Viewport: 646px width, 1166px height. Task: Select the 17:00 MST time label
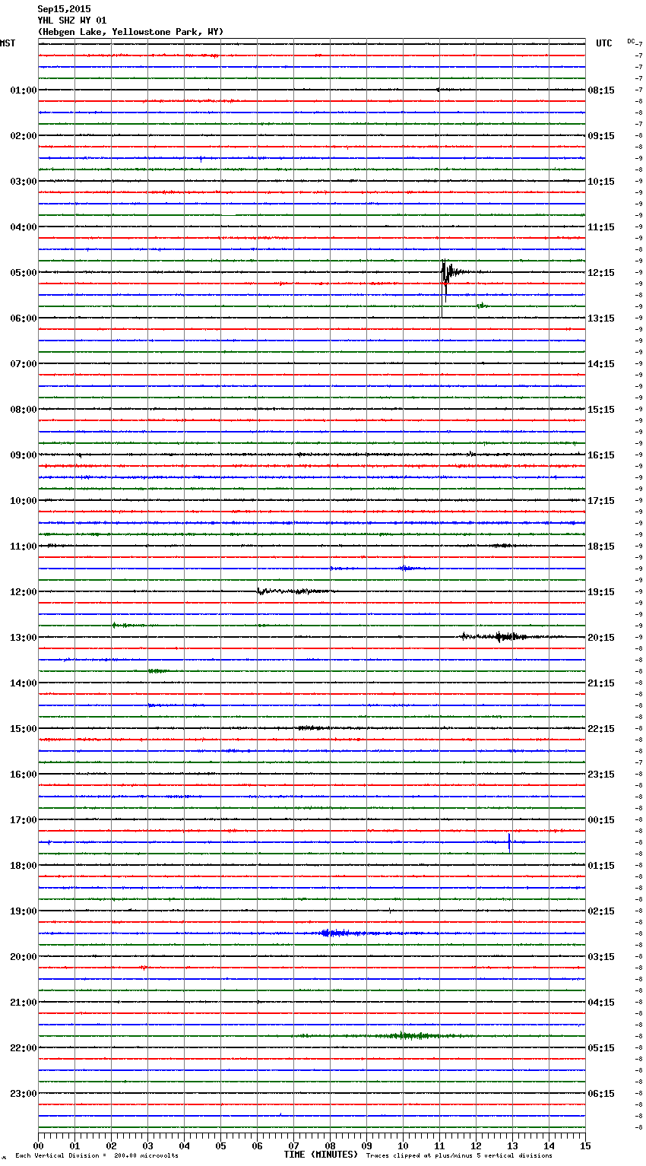(24, 820)
